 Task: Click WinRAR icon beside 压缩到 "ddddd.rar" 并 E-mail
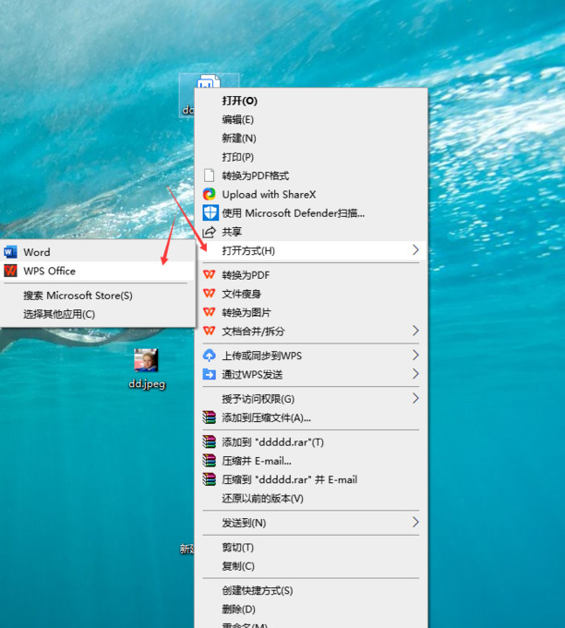209,479
